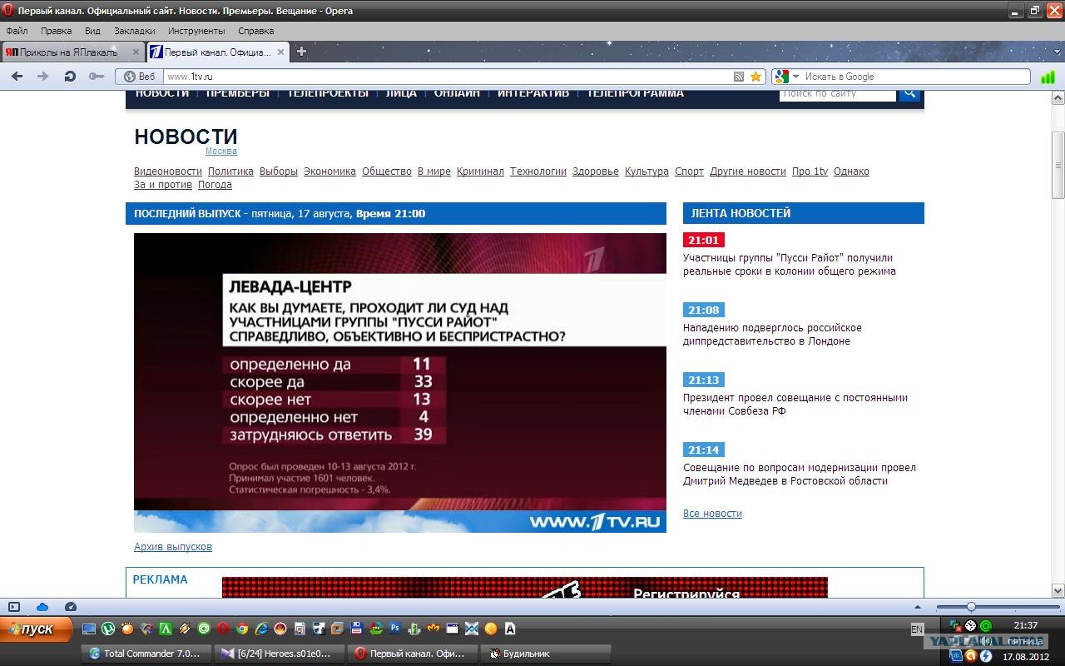Image resolution: width=1065 pixels, height=666 pixels.
Task: Expand the status bar arrow near the zoom slider
Action: tap(918, 607)
